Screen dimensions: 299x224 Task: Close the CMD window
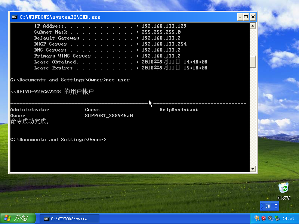click(253, 17)
